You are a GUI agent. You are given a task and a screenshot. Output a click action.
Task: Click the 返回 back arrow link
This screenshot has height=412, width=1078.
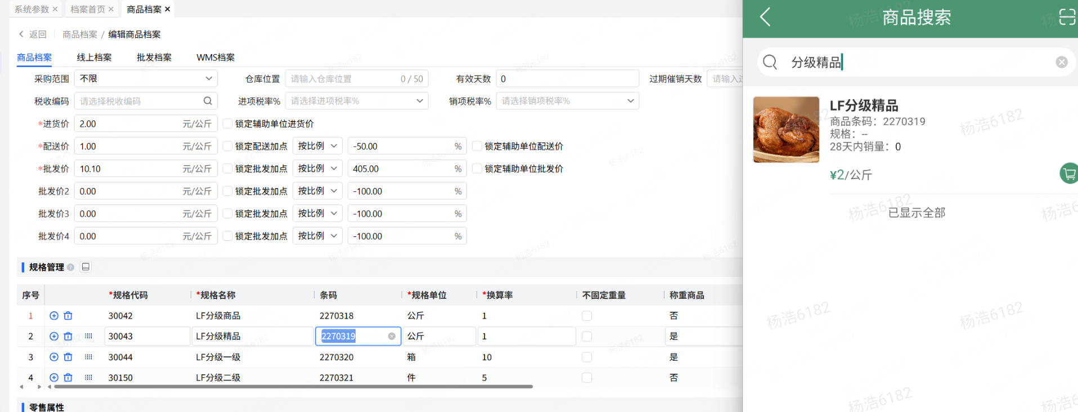pyautogui.click(x=32, y=34)
